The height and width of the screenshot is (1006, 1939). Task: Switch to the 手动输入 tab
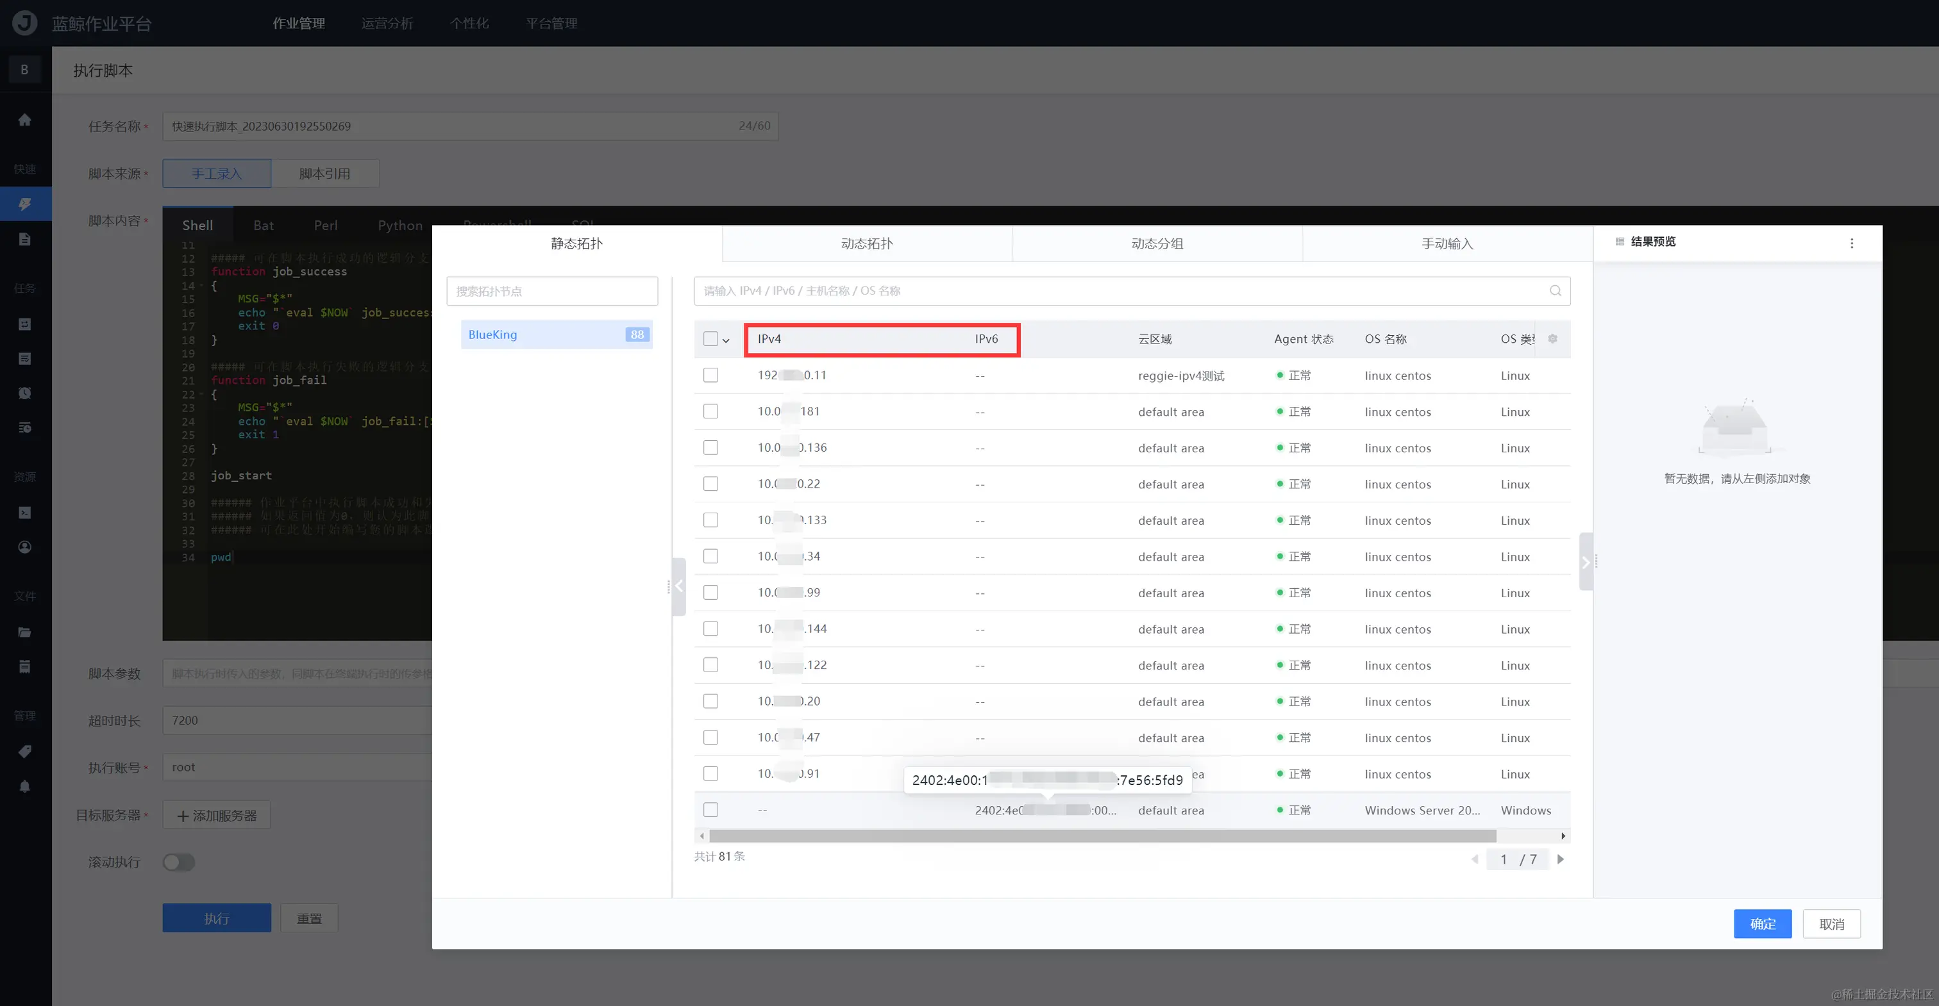click(x=1447, y=243)
